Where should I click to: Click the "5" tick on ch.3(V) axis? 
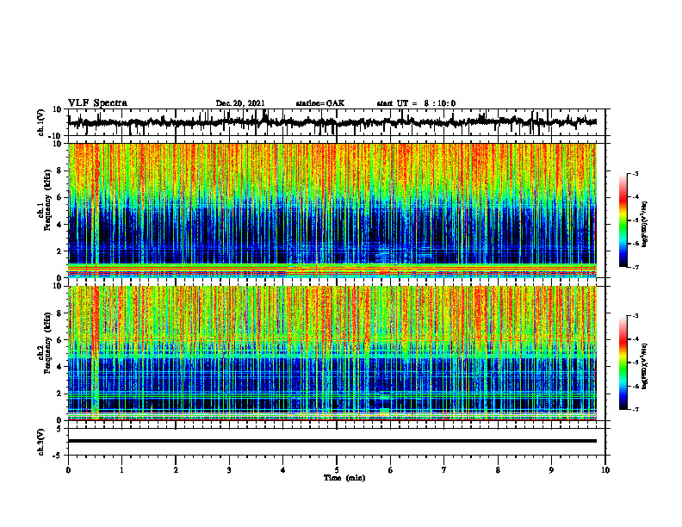[x=60, y=429]
